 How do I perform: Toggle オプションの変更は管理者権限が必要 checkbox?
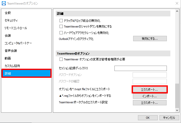(x=61, y=59)
